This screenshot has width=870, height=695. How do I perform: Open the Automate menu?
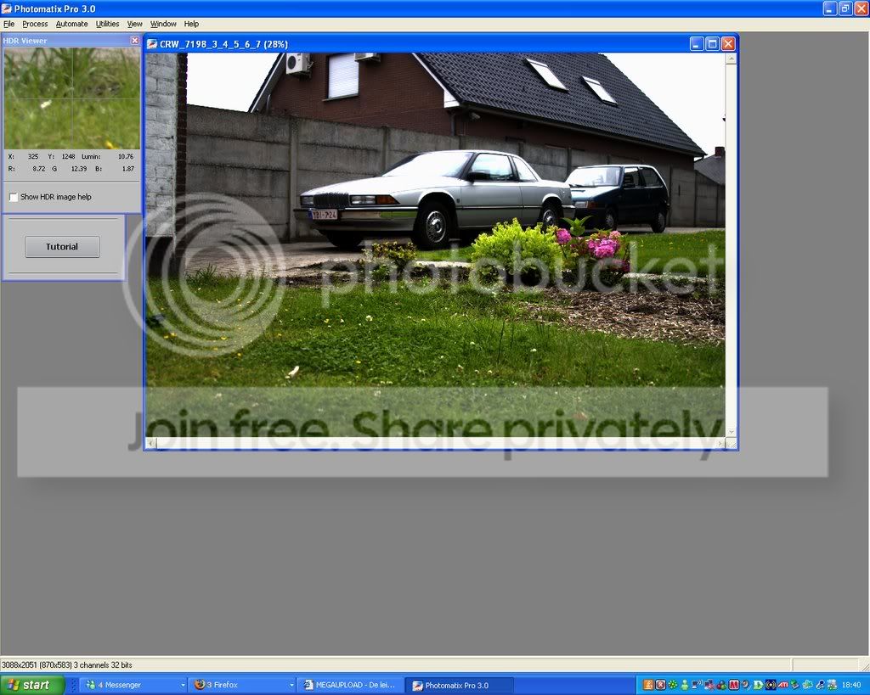71,24
